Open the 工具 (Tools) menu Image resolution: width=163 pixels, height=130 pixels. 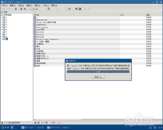coord(46,6)
